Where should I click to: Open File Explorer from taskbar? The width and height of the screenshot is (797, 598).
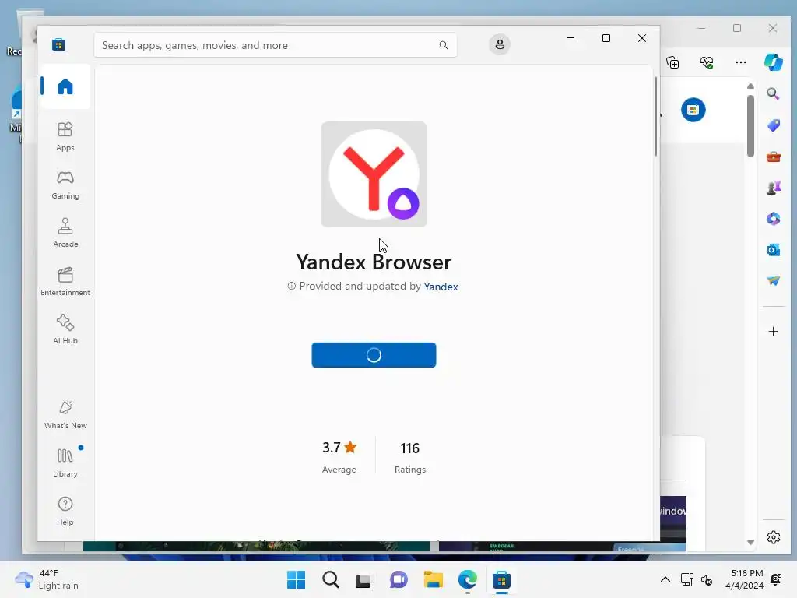click(433, 579)
